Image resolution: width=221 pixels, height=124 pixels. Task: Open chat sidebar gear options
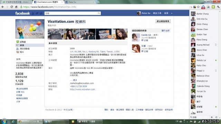tap(212, 117)
